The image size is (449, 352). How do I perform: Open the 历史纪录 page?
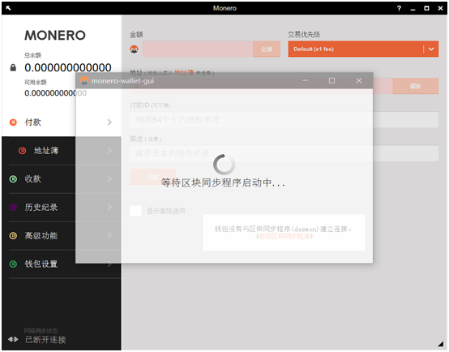(x=41, y=208)
